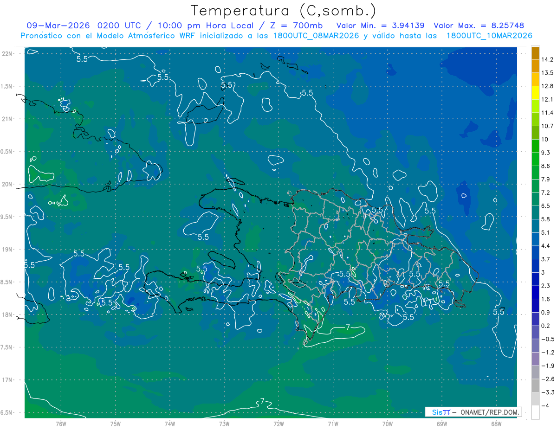The width and height of the screenshot is (557, 430).
Task: Click the "0200 UTC" time label
Action: (x=118, y=26)
